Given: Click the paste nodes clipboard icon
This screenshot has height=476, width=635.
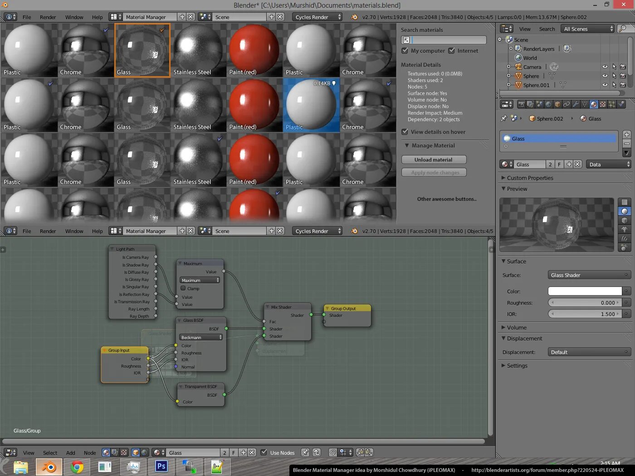Looking at the screenshot, I should [x=369, y=452].
